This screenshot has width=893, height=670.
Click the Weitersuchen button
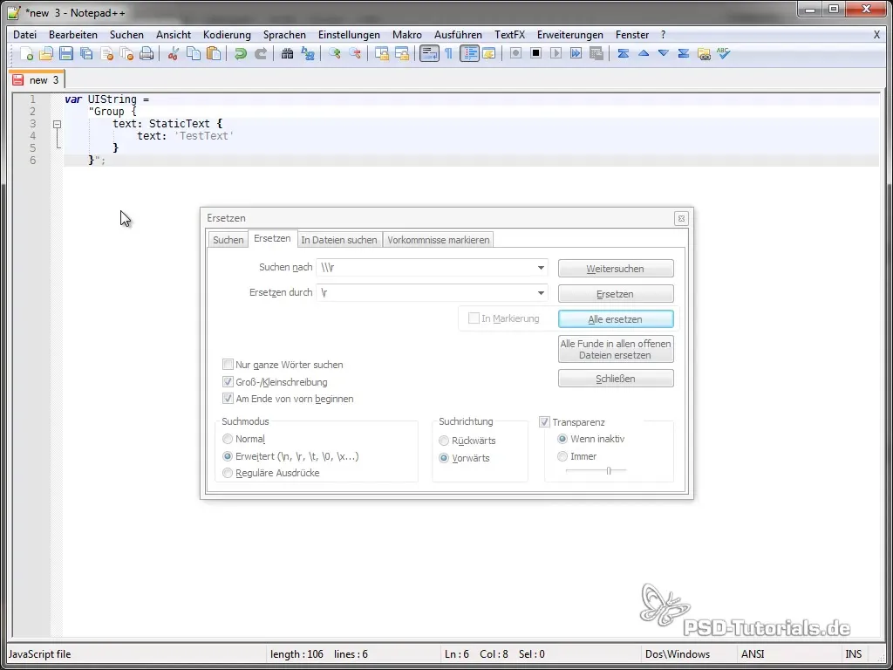(x=616, y=269)
